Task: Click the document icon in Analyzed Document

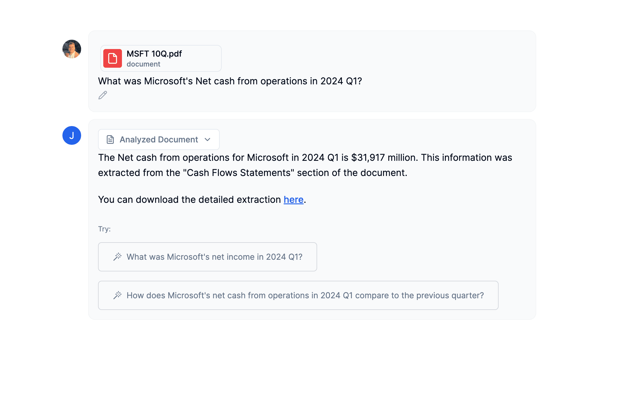Action: click(110, 140)
